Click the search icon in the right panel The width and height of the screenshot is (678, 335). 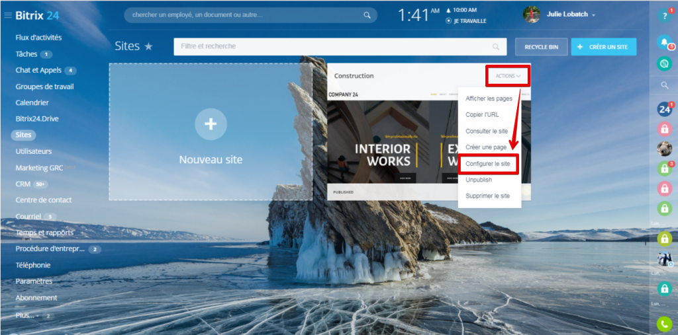tap(665, 85)
